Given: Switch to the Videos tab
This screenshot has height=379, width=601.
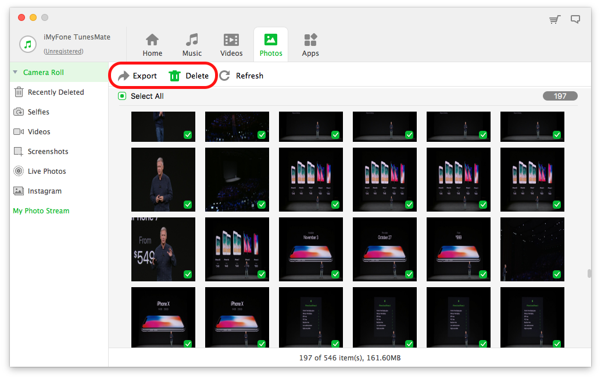Looking at the screenshot, I should (231, 45).
